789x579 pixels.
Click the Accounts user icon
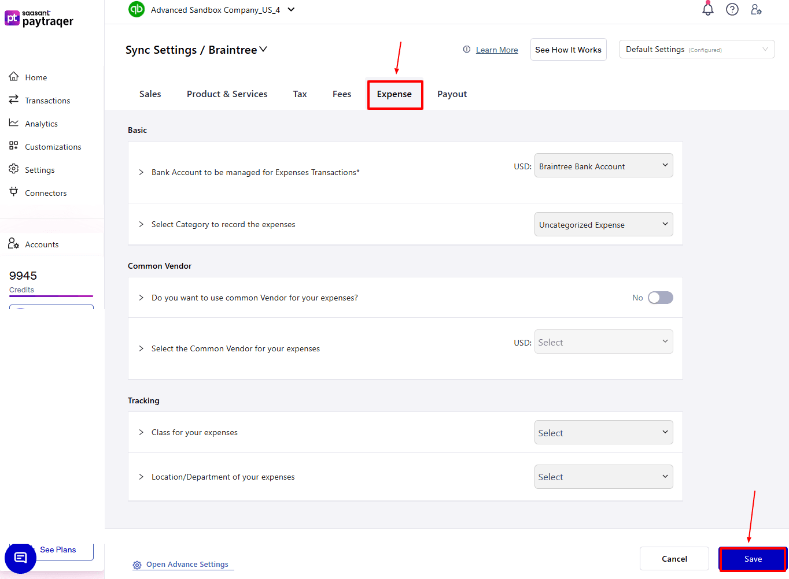coord(14,243)
